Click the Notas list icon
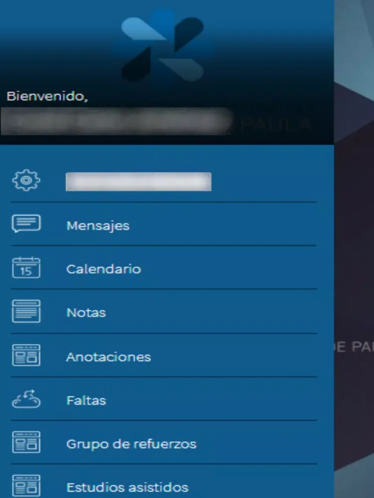This screenshot has width=374, height=498. pyautogui.click(x=26, y=311)
